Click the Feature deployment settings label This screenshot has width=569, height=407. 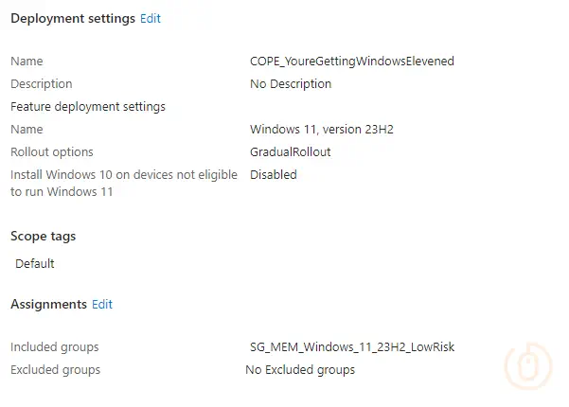coord(87,106)
